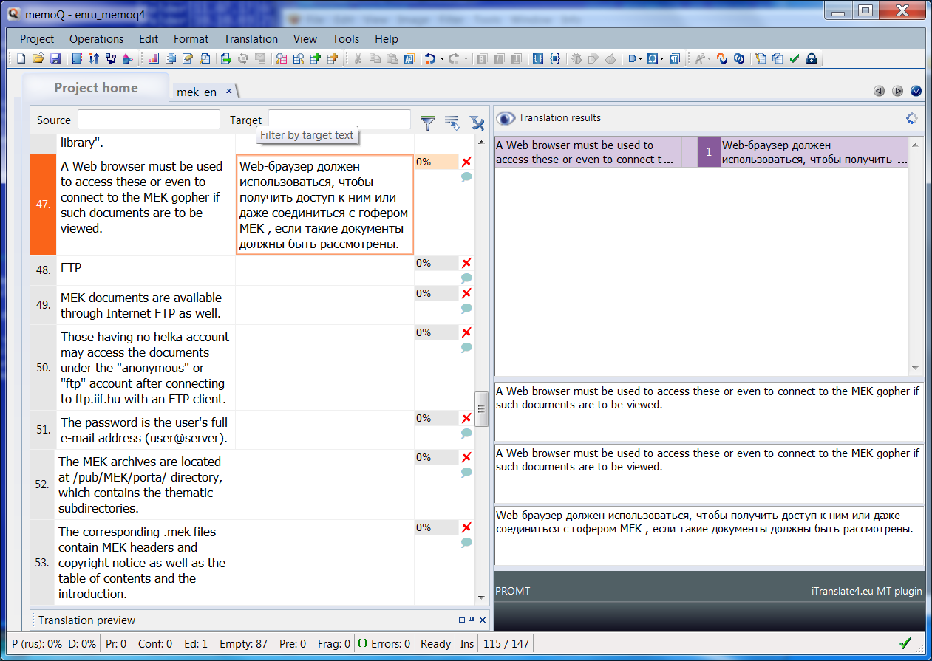Open the Translation menu
The image size is (932, 661).
tap(251, 39)
